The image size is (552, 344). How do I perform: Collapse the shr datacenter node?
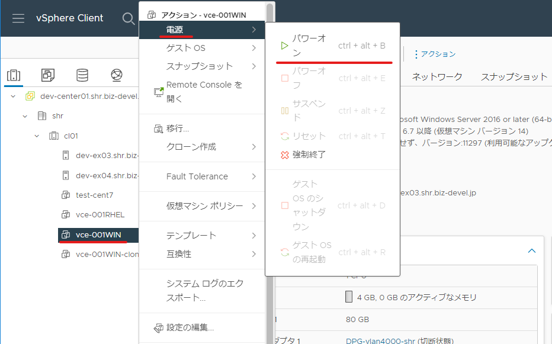point(25,116)
